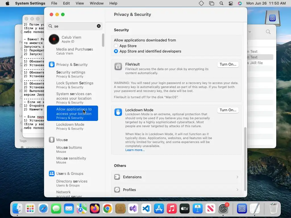Select Mouse sensitivity search result

point(72,160)
